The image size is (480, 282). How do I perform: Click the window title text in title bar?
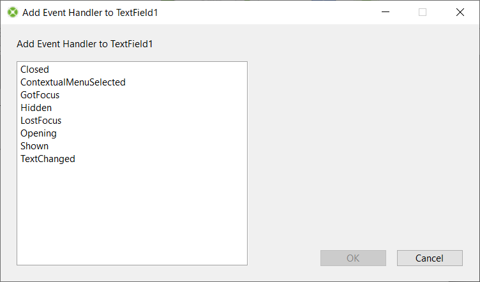[89, 12]
